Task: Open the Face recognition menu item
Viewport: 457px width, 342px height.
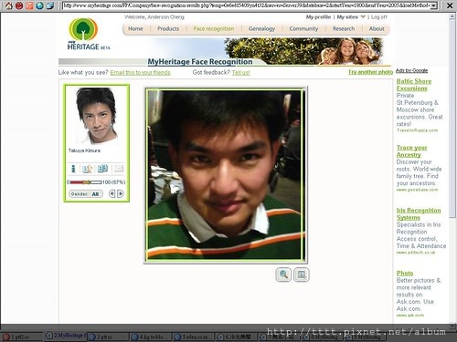Action: [x=214, y=28]
